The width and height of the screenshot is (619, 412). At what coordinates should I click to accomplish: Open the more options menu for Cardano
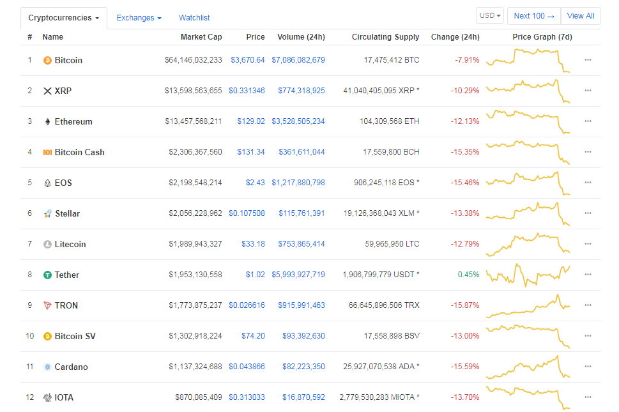tap(588, 366)
